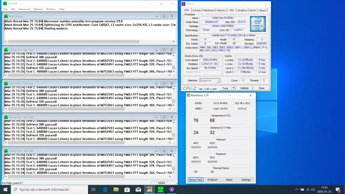The width and height of the screenshot is (345, 194).
Task: Switch to the Mainboard tab in CPU-Z
Action: pyautogui.click(x=209, y=10)
